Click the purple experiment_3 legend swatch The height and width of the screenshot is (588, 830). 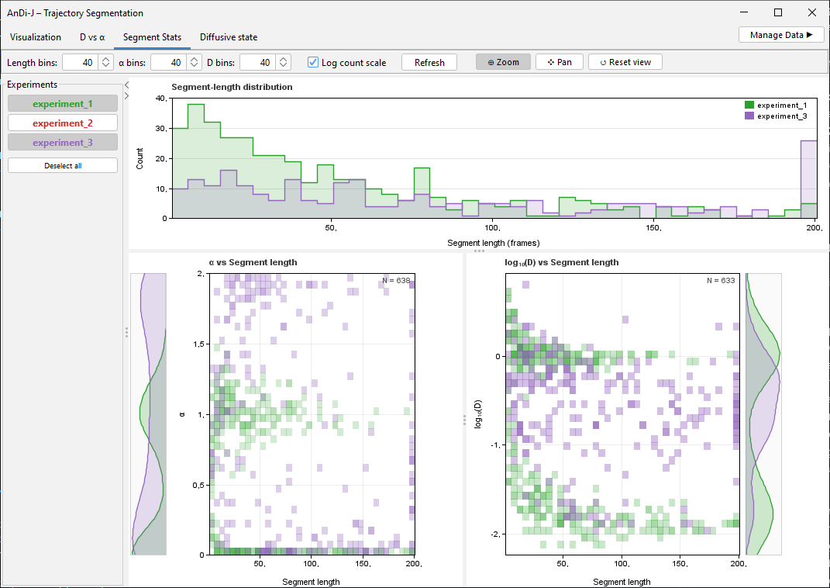click(749, 116)
